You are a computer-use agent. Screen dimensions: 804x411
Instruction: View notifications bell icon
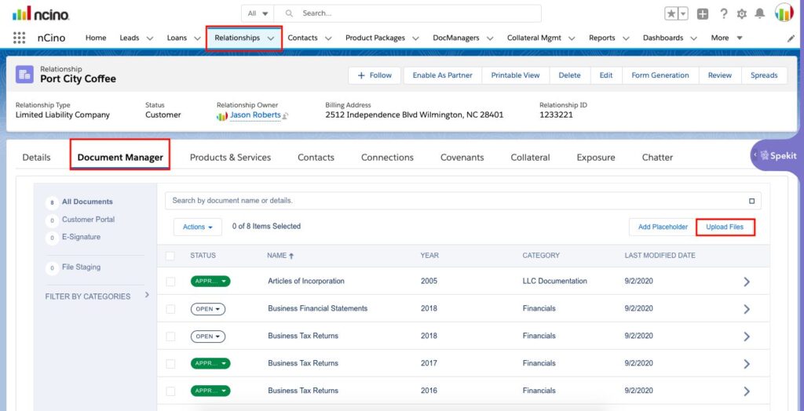click(x=760, y=14)
